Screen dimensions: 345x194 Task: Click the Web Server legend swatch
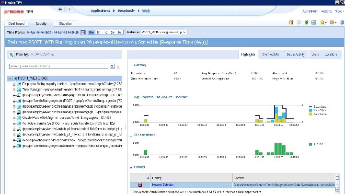coord(310,114)
